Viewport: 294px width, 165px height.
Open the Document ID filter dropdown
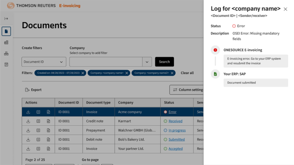[x=43, y=62]
